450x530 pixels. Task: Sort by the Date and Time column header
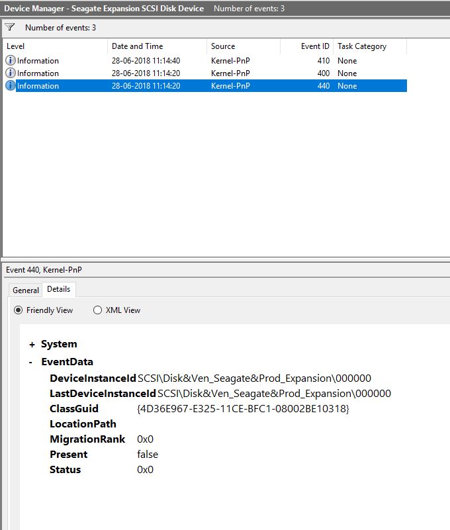coord(157,46)
